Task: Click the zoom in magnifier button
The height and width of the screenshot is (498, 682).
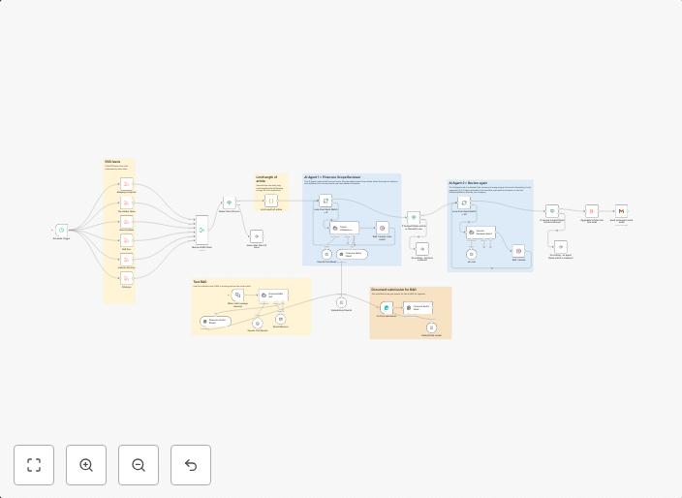Action: pyautogui.click(x=86, y=465)
